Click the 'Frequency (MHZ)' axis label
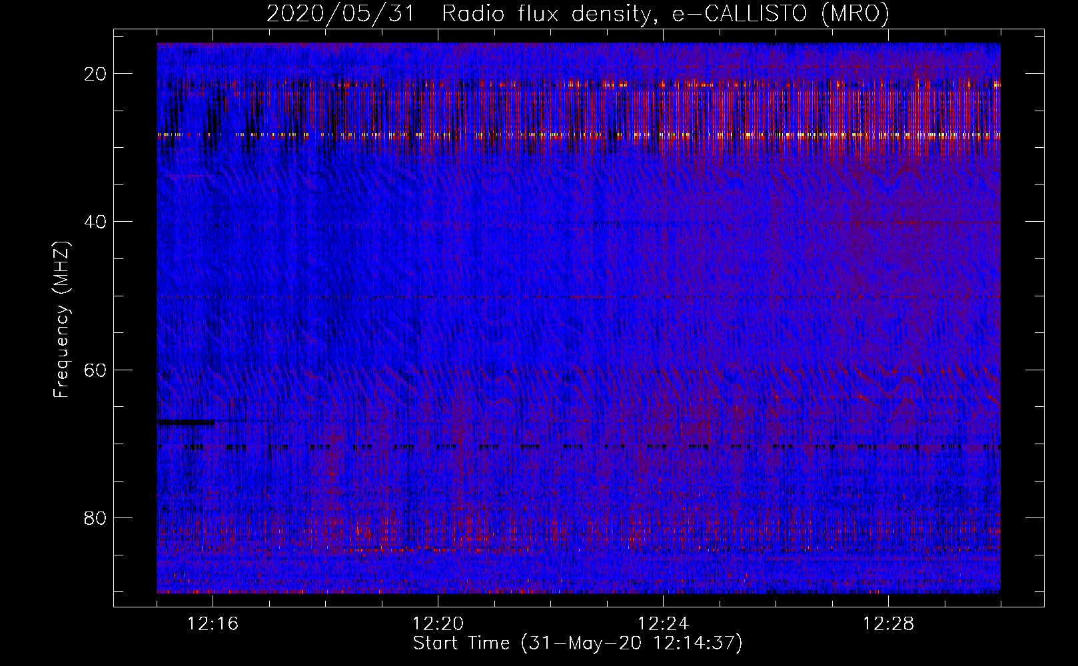 point(61,320)
